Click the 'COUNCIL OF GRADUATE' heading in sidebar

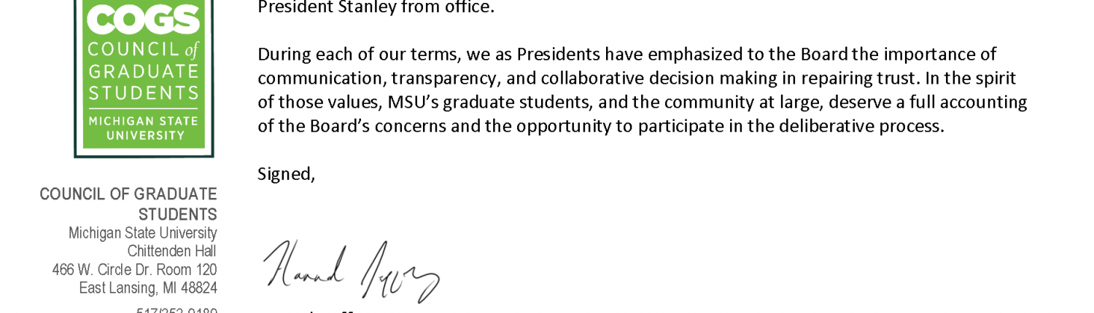pos(128,194)
